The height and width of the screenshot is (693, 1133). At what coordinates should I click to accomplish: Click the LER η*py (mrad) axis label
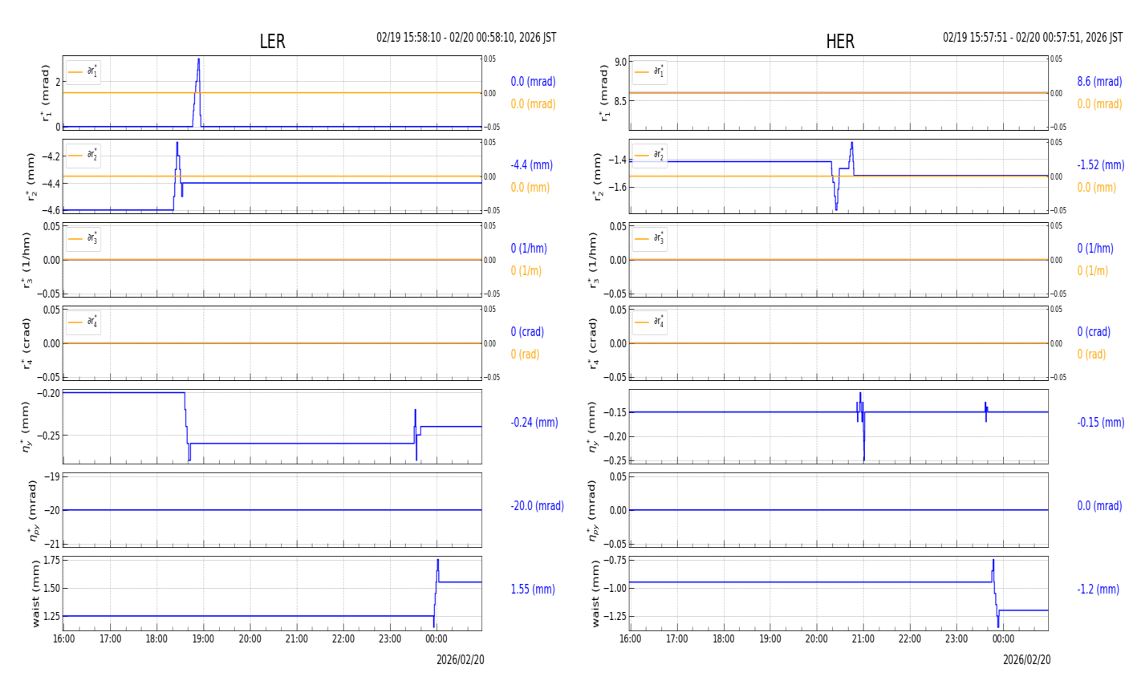pos(32,510)
